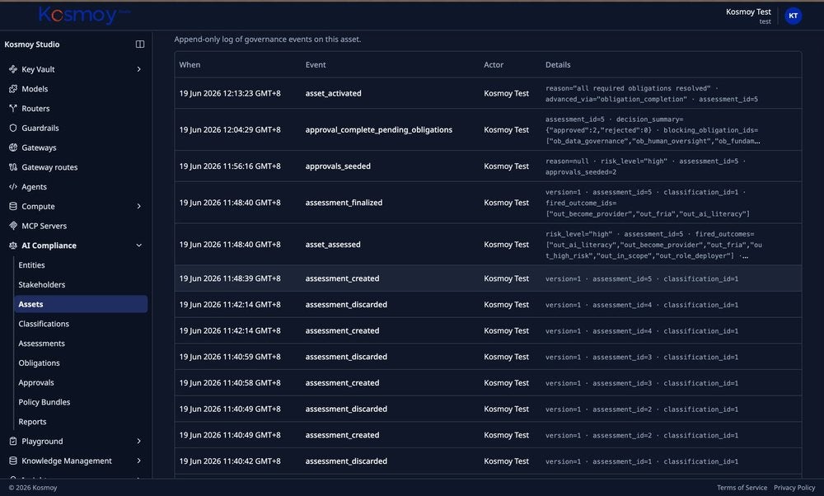Open the Privacy Policy link
The image size is (824, 496).
pyautogui.click(x=794, y=488)
